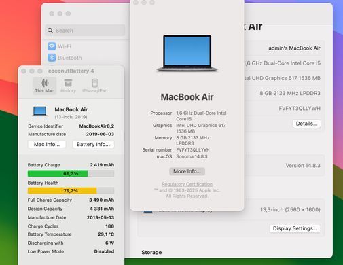Click 'admin's MacBook Air' name in Settings
This screenshot has width=343, height=265.
294,48
